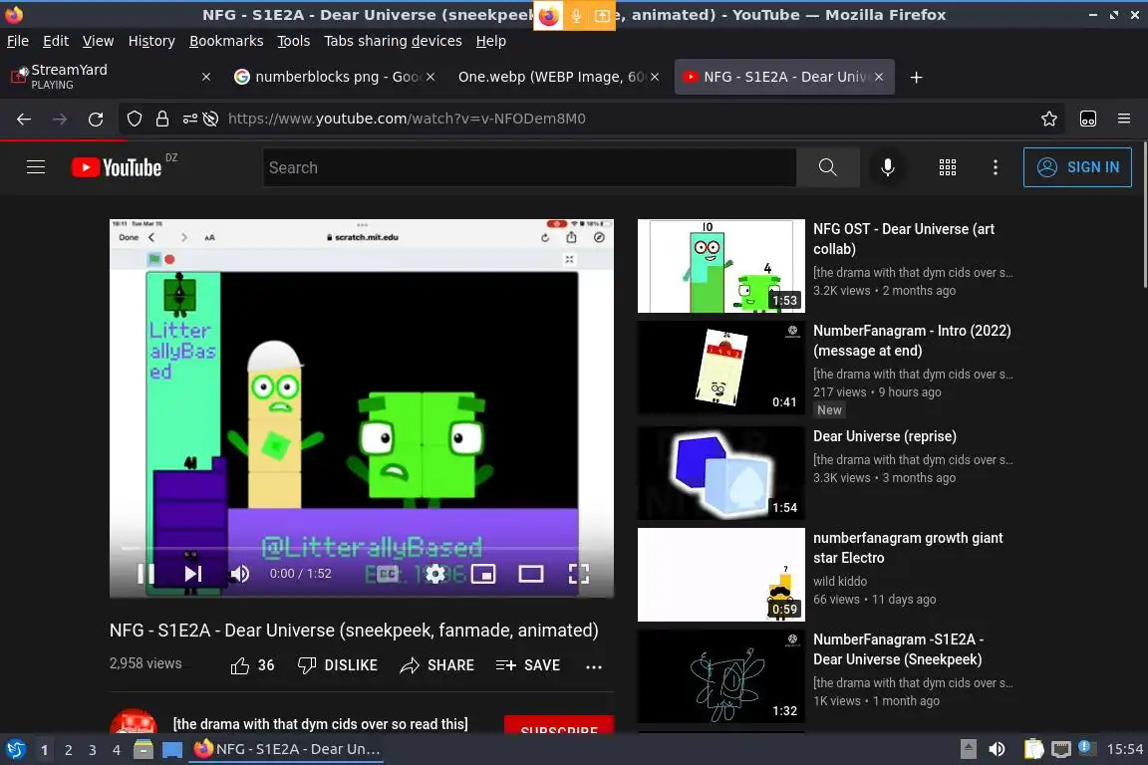Open the Edit menu
The height and width of the screenshot is (765, 1148).
tap(56, 41)
